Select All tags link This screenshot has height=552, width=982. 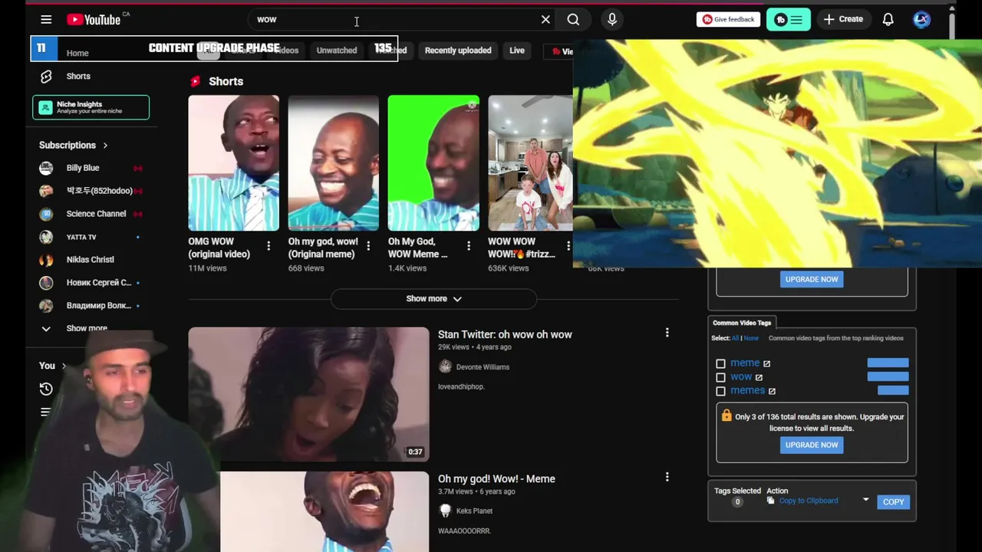point(735,338)
